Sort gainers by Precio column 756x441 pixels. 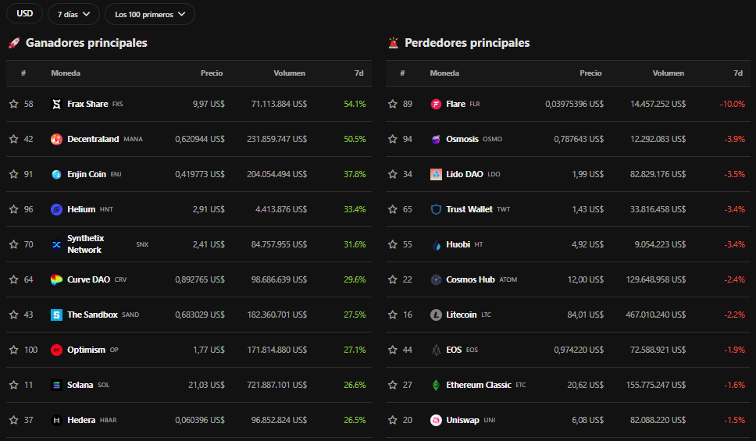(x=212, y=73)
